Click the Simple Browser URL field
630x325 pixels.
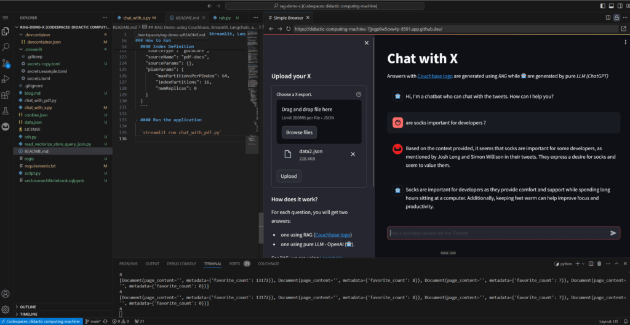pyautogui.click(x=456, y=29)
